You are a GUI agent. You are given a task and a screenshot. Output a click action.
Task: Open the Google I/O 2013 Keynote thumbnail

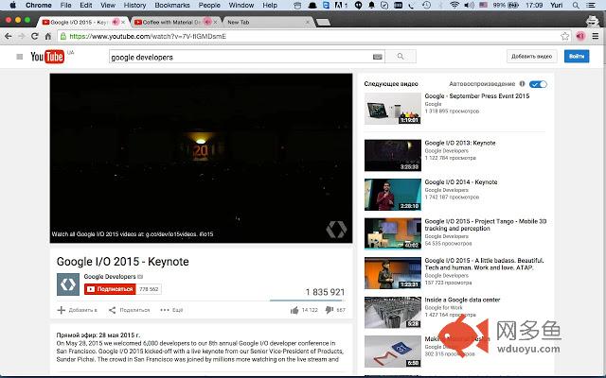point(393,155)
